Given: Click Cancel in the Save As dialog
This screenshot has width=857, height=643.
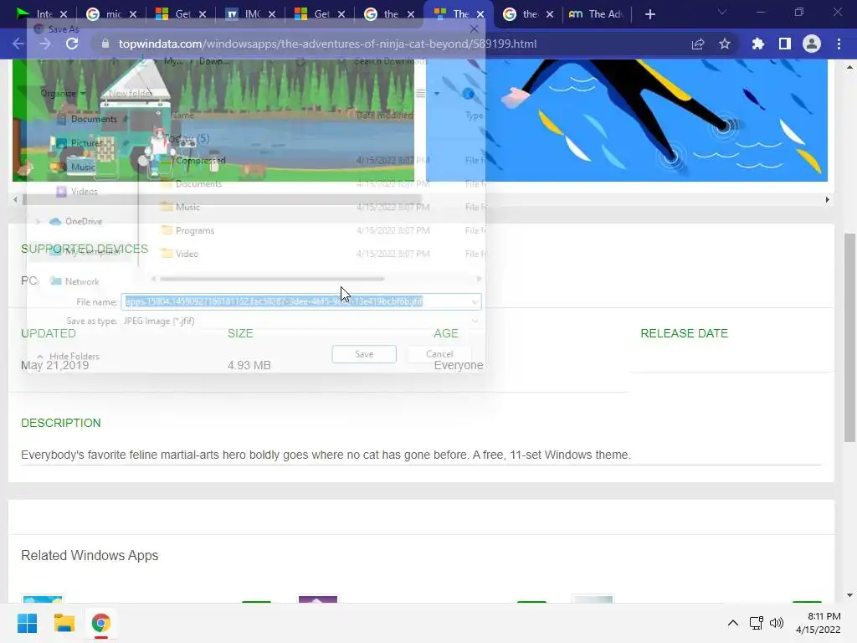Looking at the screenshot, I should point(439,354).
